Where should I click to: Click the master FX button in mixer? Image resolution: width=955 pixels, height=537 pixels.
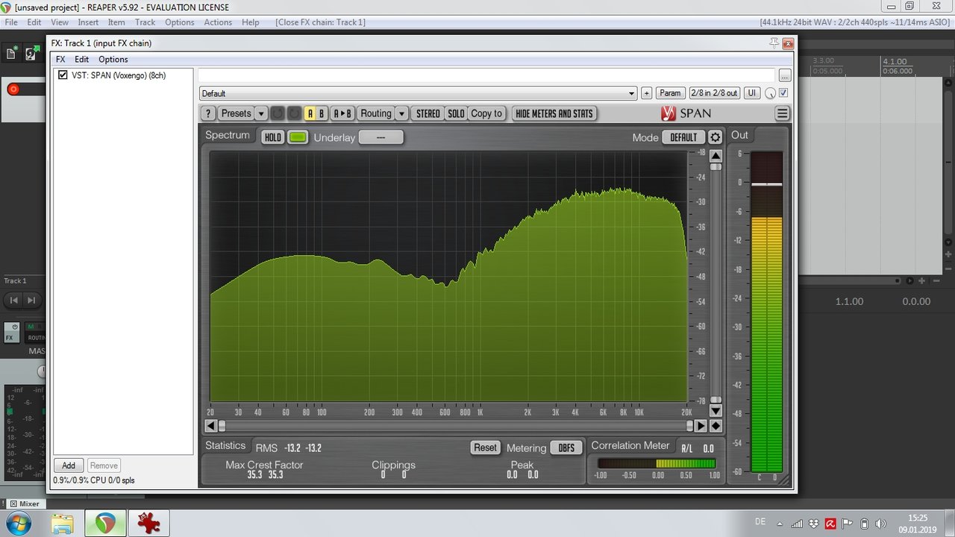click(10, 337)
